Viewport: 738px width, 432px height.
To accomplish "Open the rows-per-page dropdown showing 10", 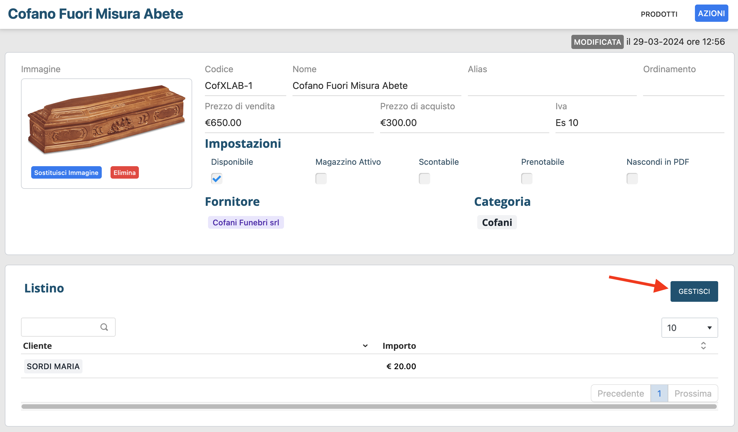I will pyautogui.click(x=689, y=328).
